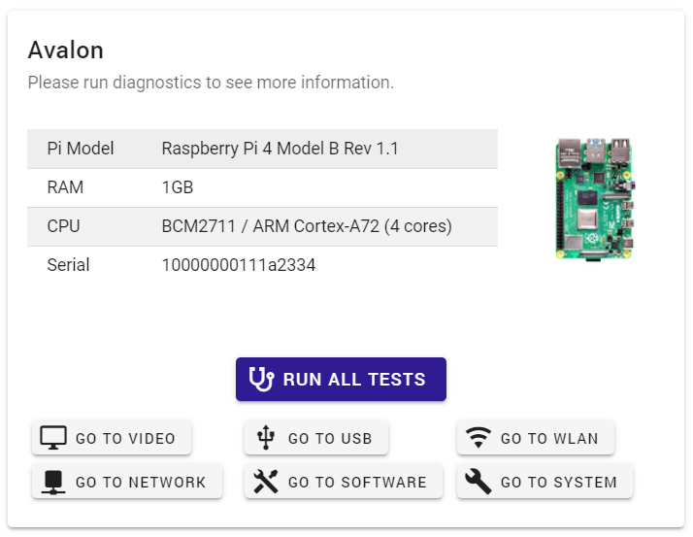Go to WLAN page
Screen dimensions: 693x537
536,438
